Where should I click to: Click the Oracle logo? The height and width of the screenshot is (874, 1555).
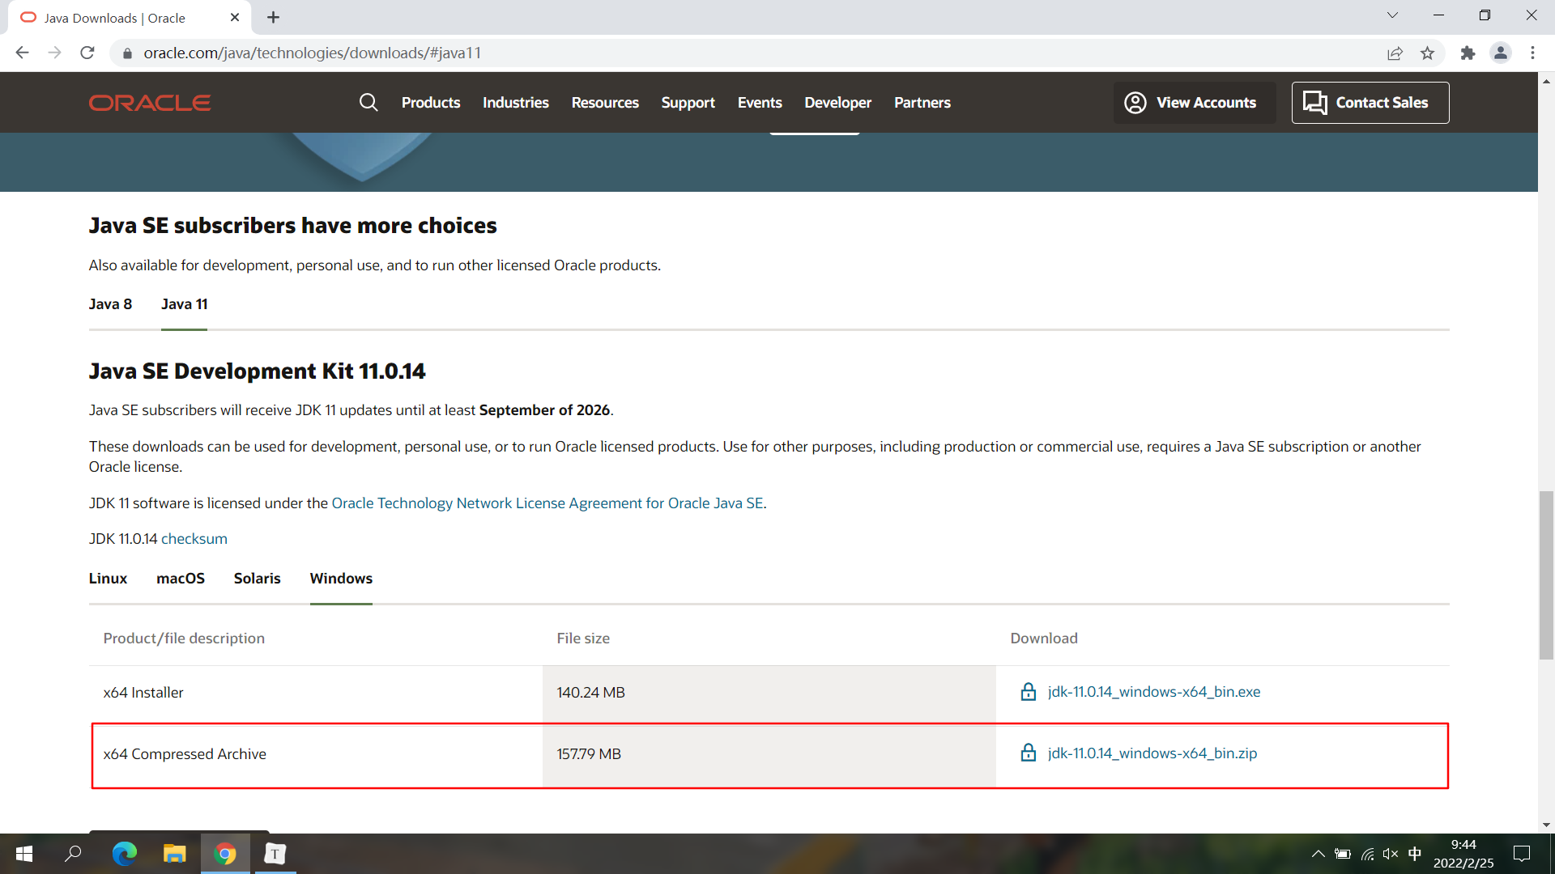[x=150, y=103]
